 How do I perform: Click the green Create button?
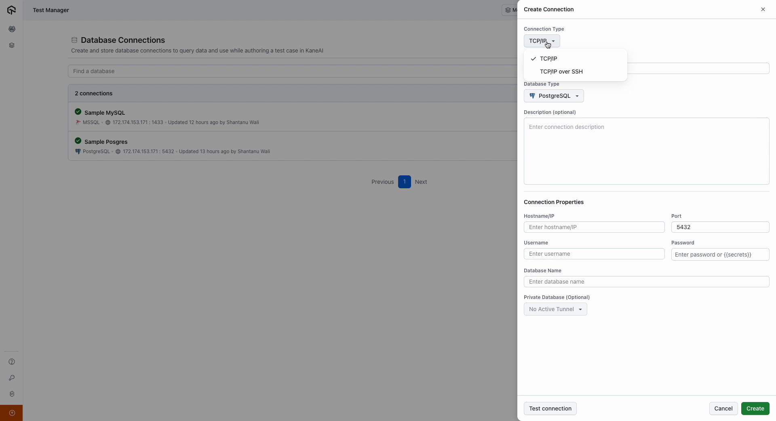point(755,408)
